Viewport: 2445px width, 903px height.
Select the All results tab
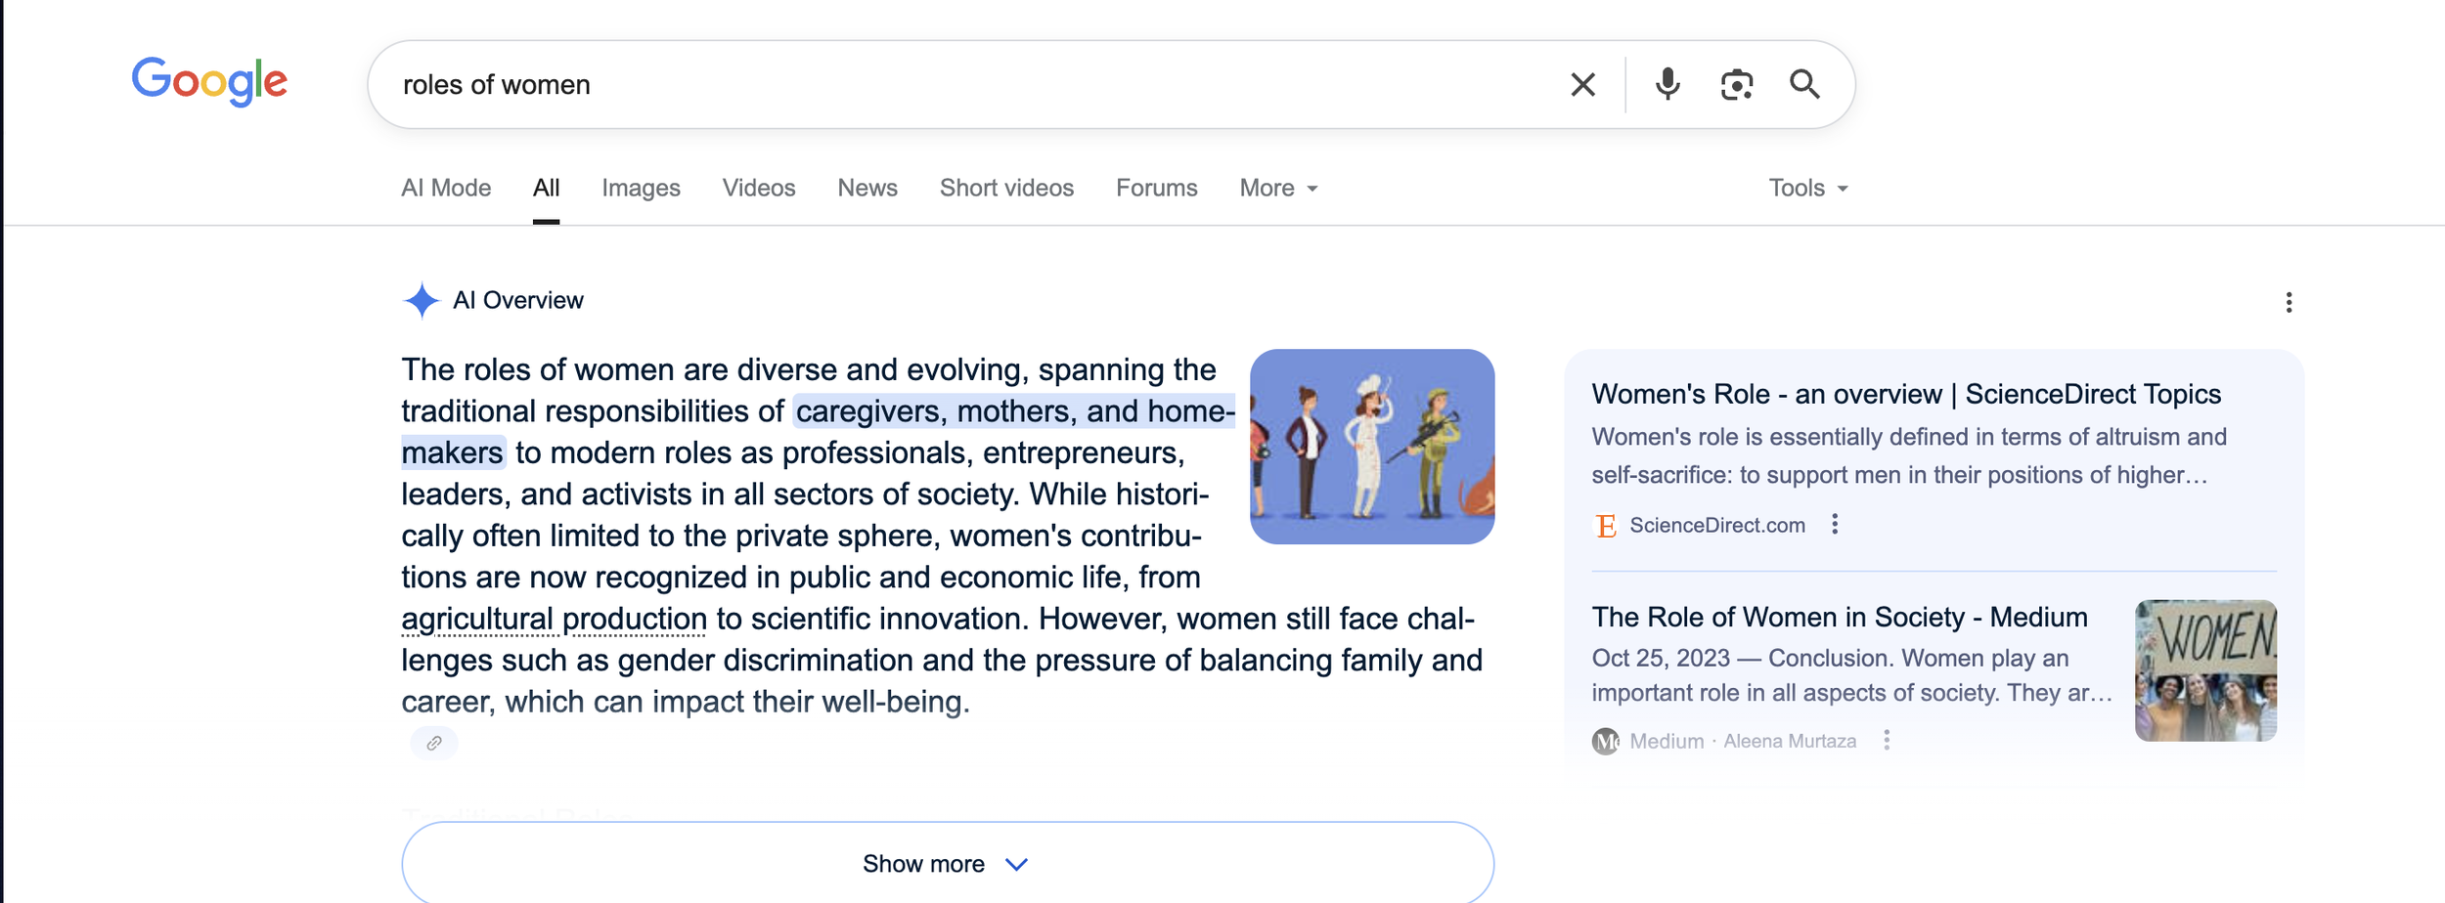click(x=546, y=188)
